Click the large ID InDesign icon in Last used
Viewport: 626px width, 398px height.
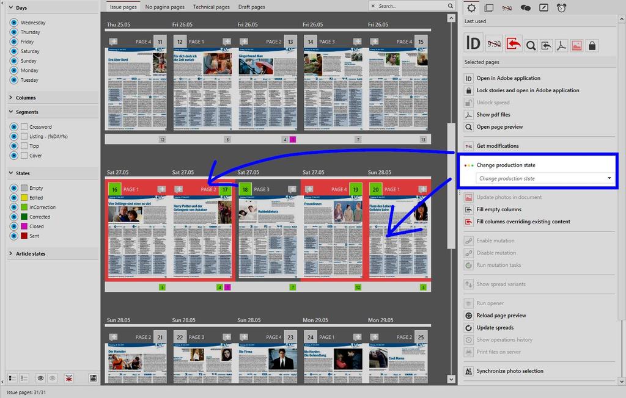tap(474, 43)
